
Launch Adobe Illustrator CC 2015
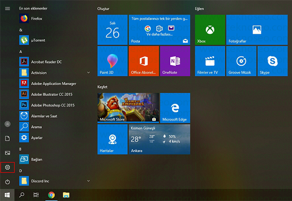point(55,94)
